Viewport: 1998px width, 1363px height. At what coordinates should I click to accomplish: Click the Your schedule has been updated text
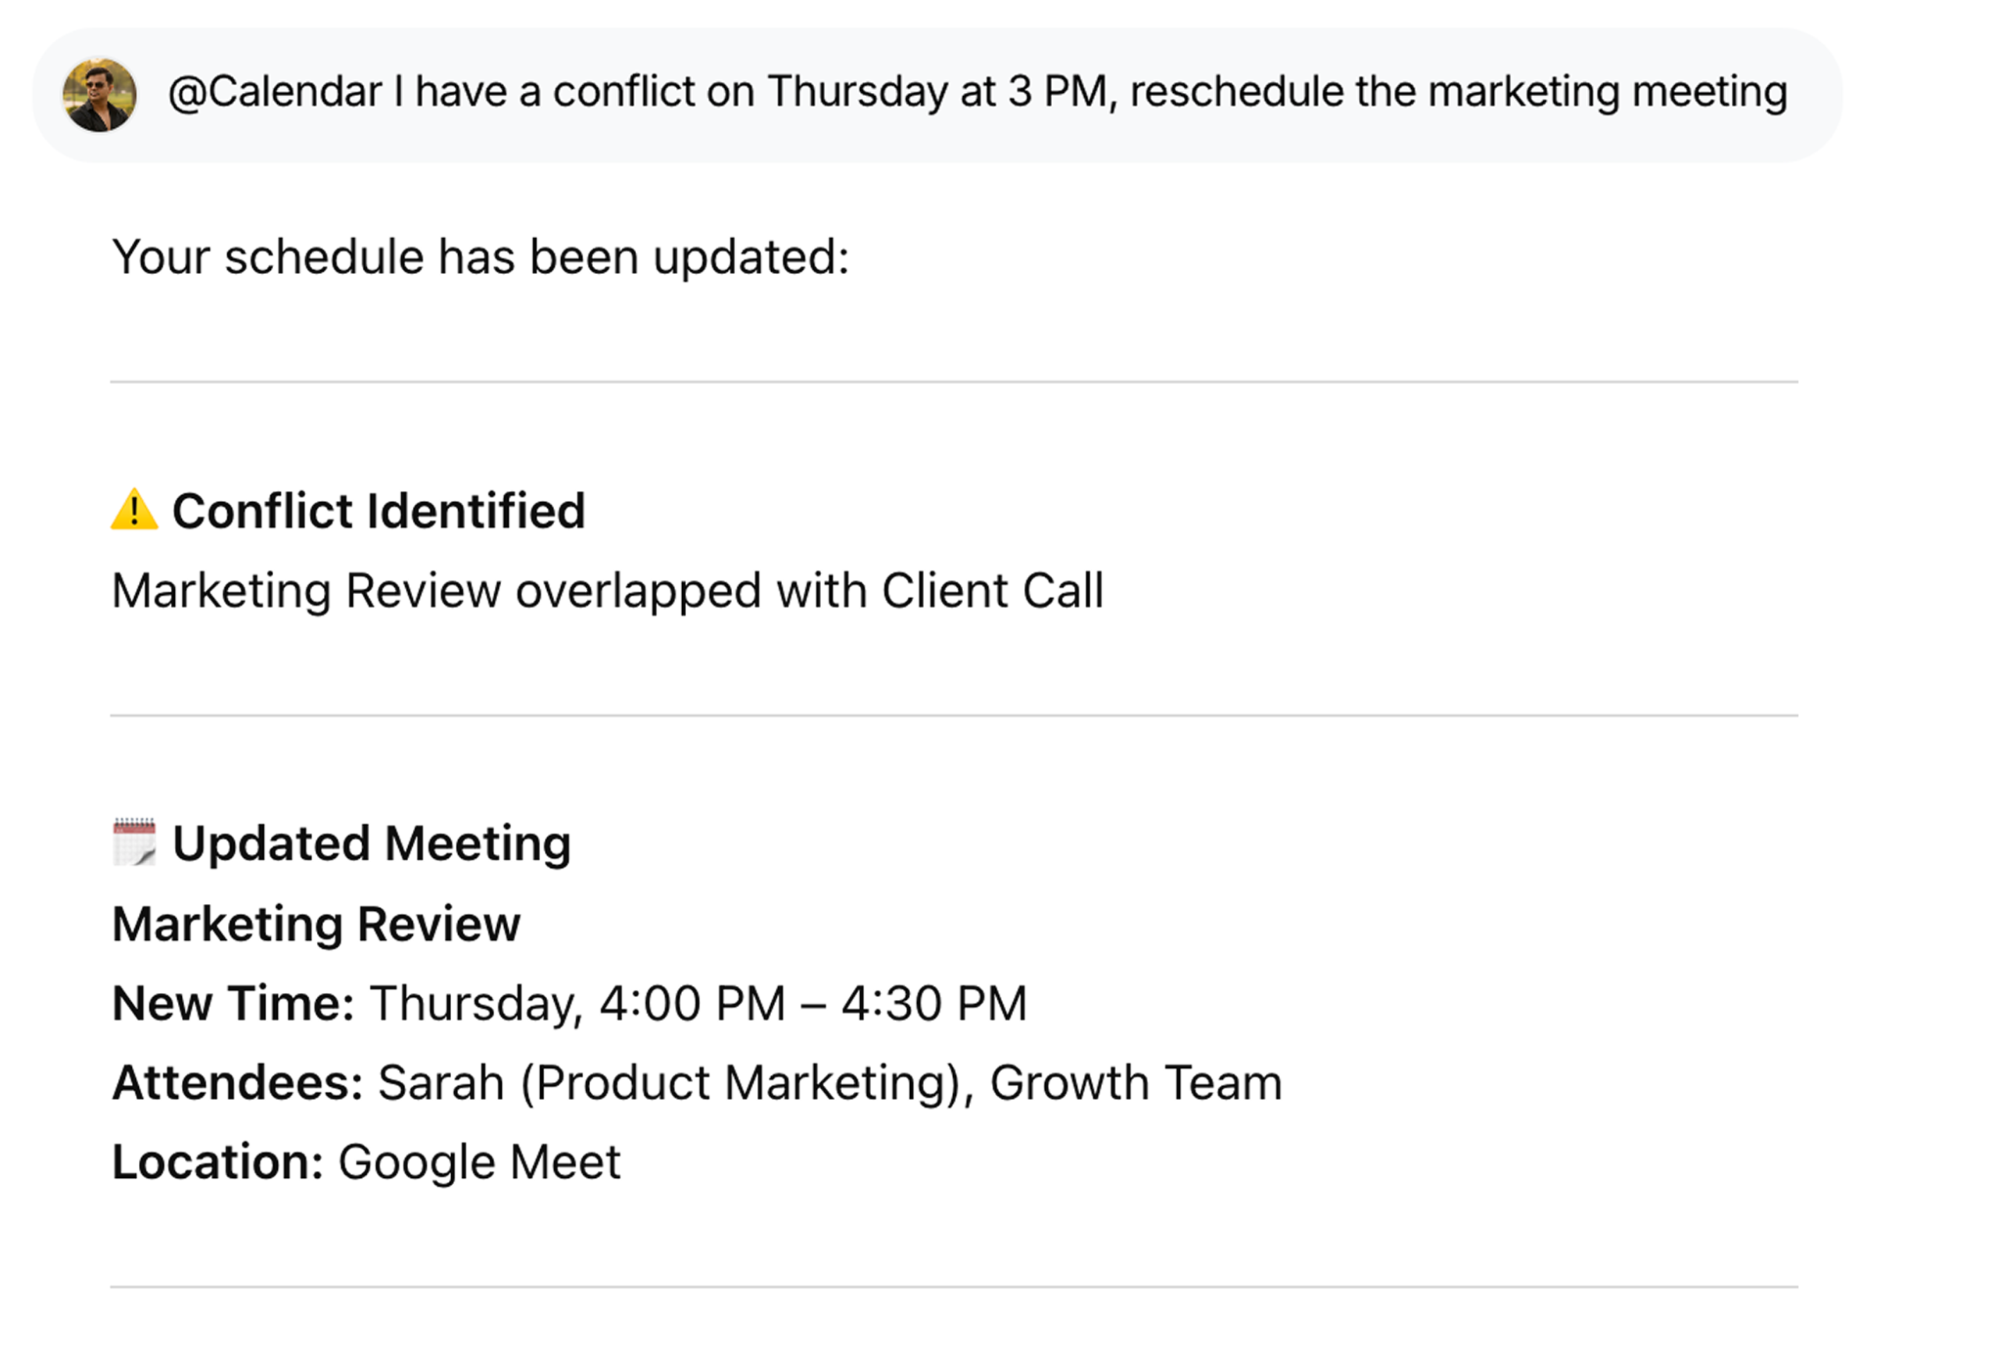click(482, 254)
